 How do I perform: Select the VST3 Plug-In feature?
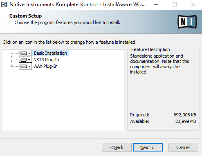47,60
